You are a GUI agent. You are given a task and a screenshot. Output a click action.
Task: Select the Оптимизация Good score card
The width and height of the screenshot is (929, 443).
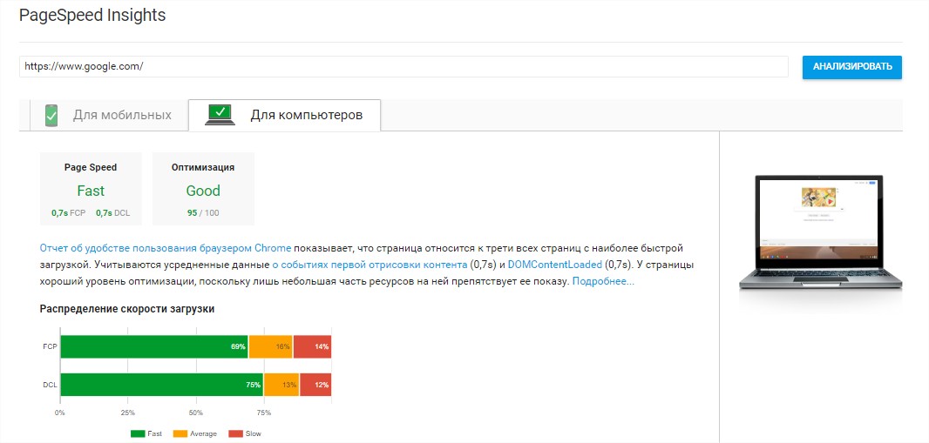203,189
